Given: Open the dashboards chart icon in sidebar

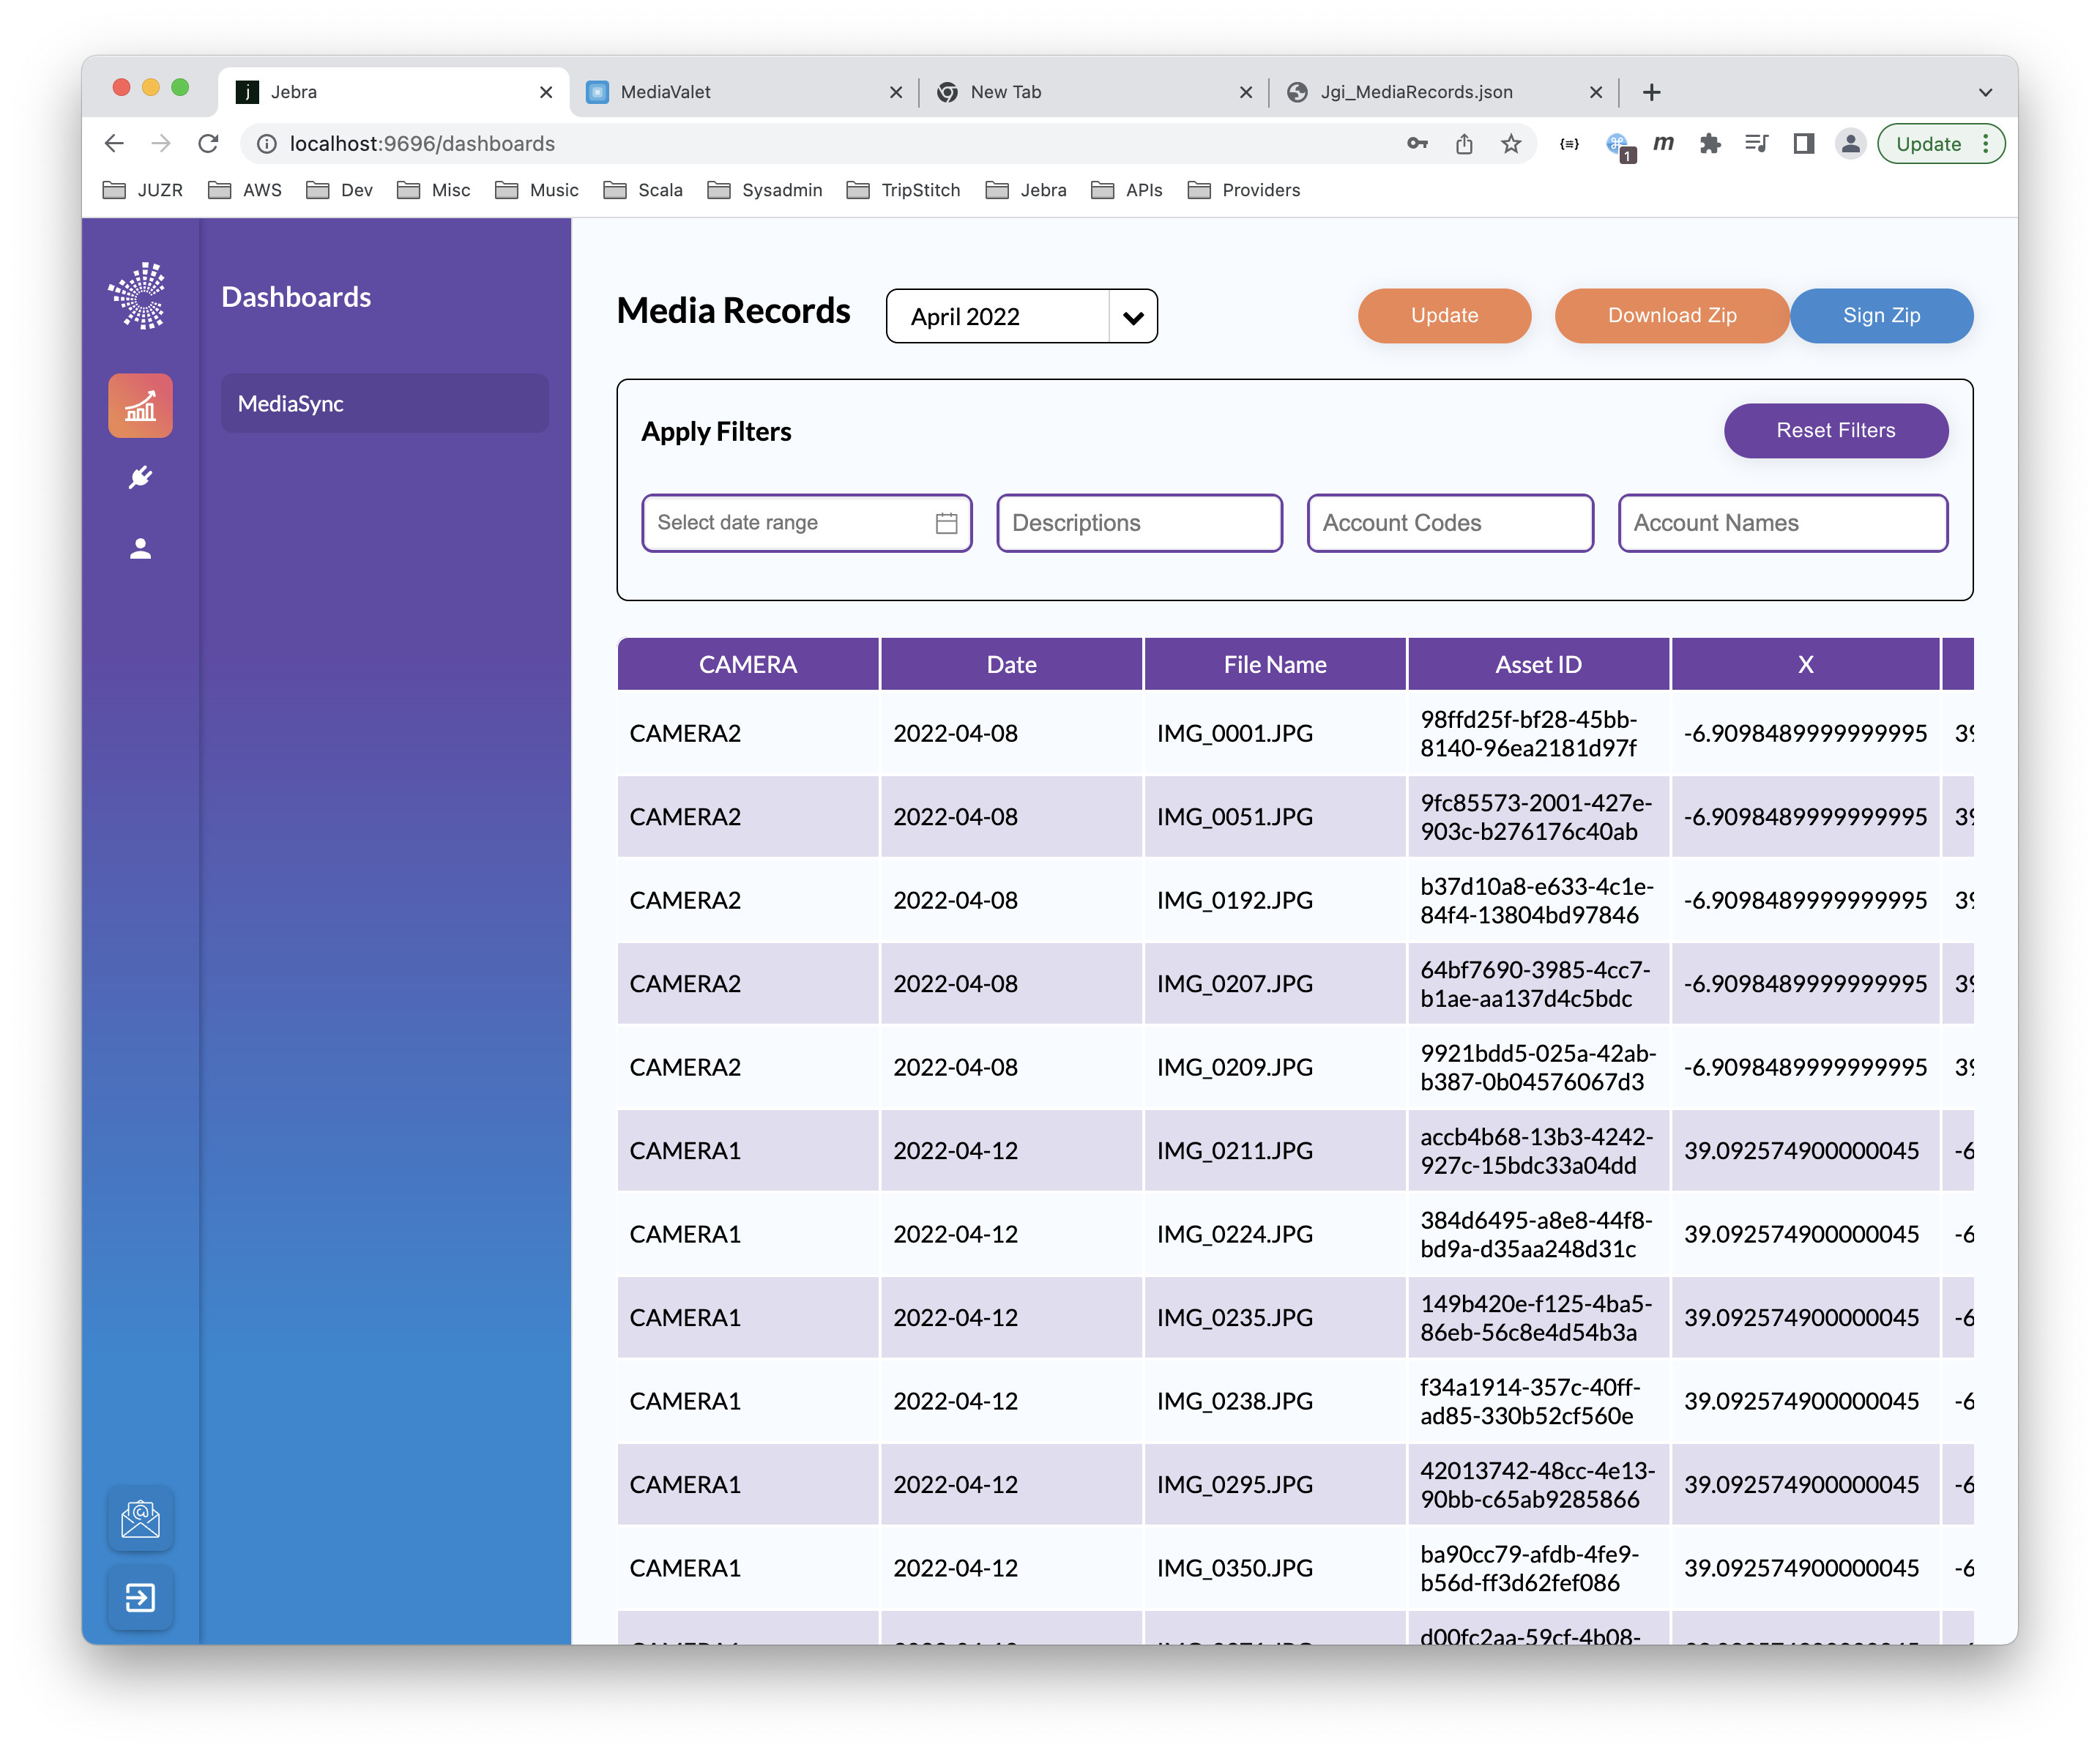Looking at the screenshot, I should 140,406.
